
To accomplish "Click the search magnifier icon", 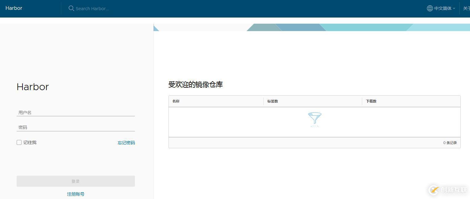I will [71, 8].
